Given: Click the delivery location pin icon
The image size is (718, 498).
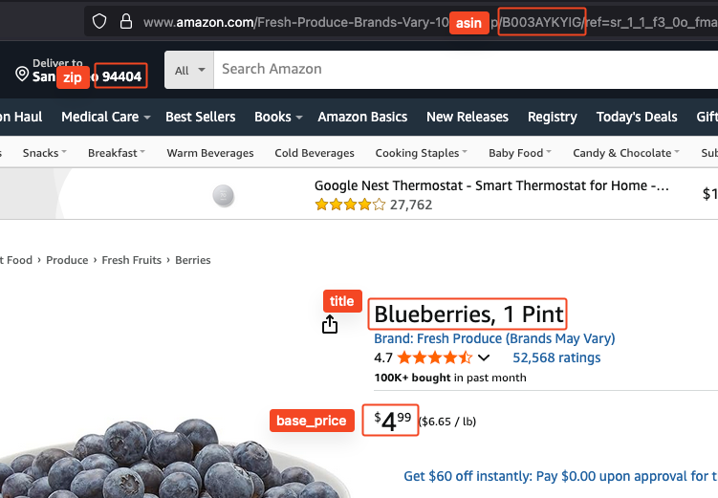Looking at the screenshot, I should (x=22, y=75).
